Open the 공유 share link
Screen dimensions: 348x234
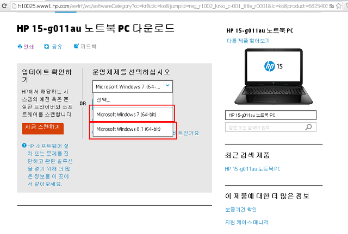click(x=57, y=47)
